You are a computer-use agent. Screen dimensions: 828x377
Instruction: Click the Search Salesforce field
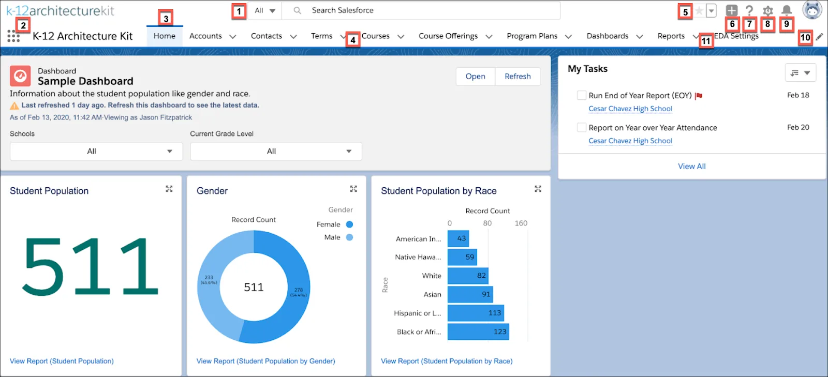coord(421,10)
